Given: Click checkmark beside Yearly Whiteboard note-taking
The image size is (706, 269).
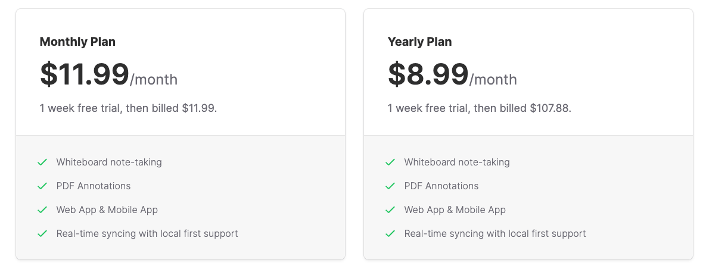Looking at the screenshot, I should tap(390, 162).
